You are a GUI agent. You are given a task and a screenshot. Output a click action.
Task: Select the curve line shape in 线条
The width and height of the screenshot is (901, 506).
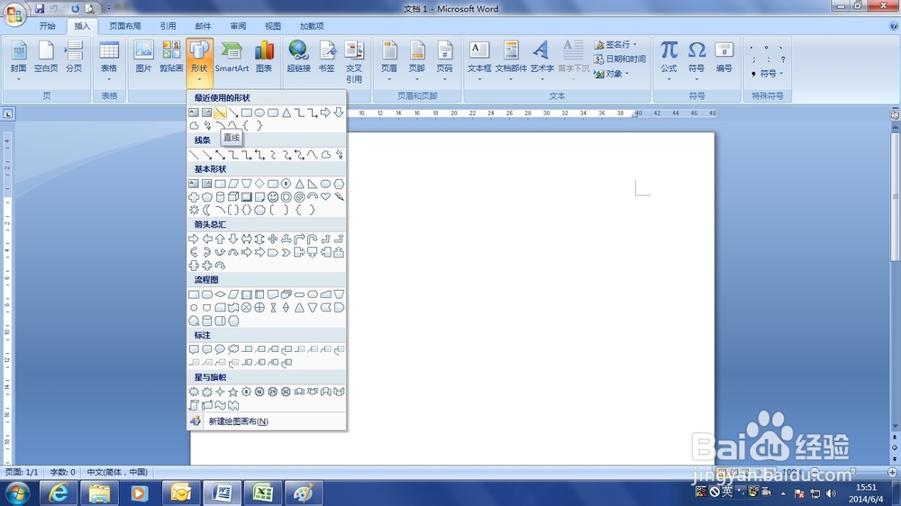pos(313,155)
